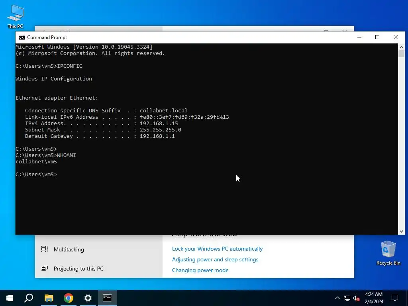Open the notification action center
Image resolution: width=408 pixels, height=306 pixels.
click(395, 298)
